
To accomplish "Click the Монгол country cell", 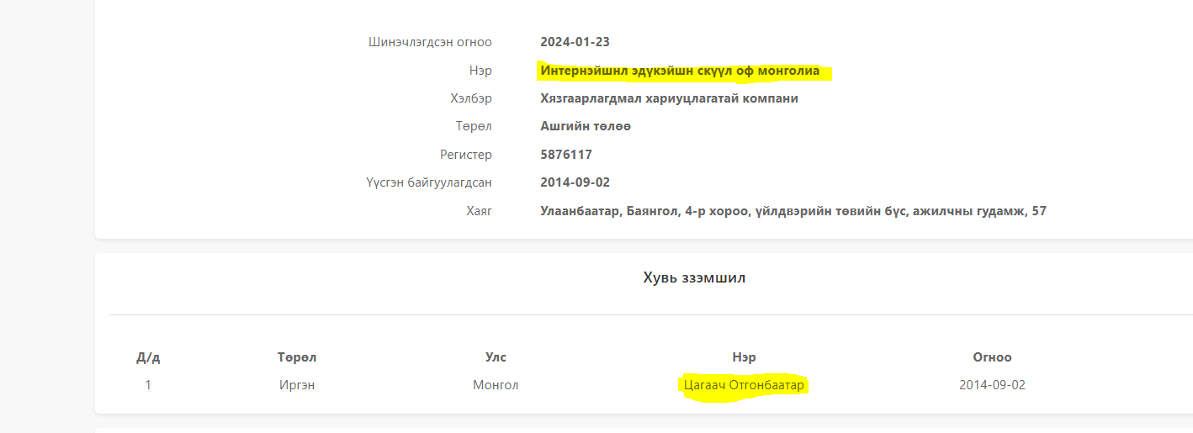I will click(x=496, y=385).
